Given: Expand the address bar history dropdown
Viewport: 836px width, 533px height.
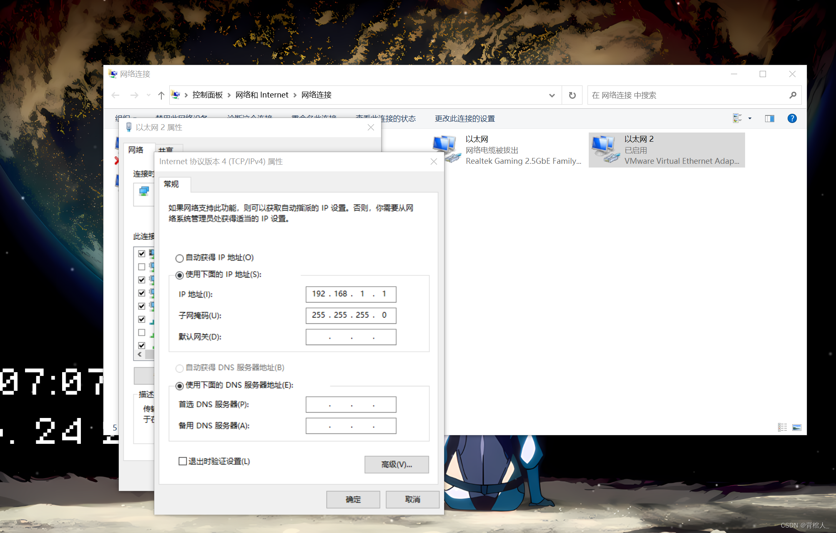Looking at the screenshot, I should [x=552, y=95].
